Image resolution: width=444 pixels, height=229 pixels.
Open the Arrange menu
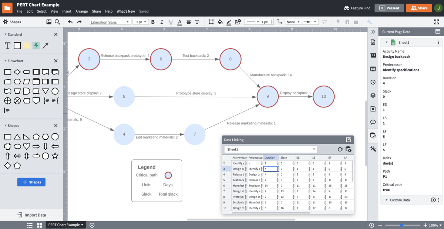pos(81,11)
